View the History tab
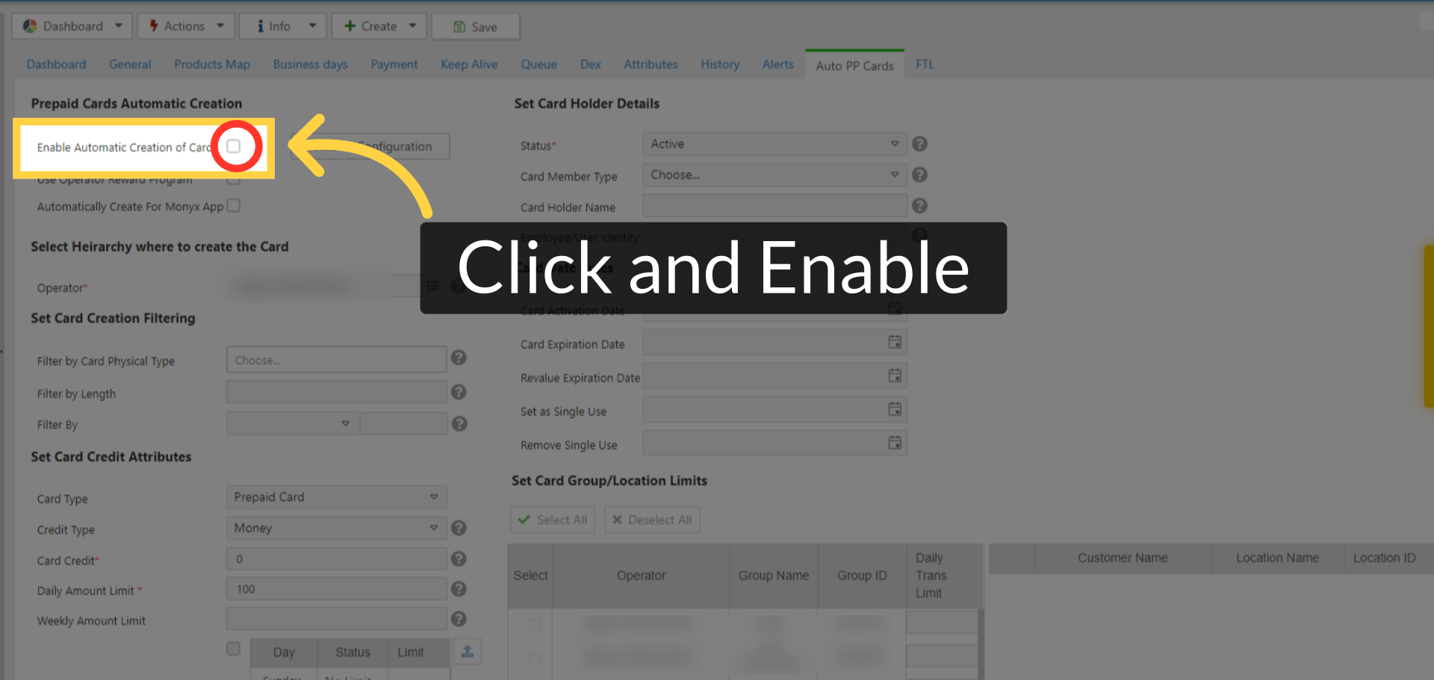1434x680 pixels. point(720,64)
